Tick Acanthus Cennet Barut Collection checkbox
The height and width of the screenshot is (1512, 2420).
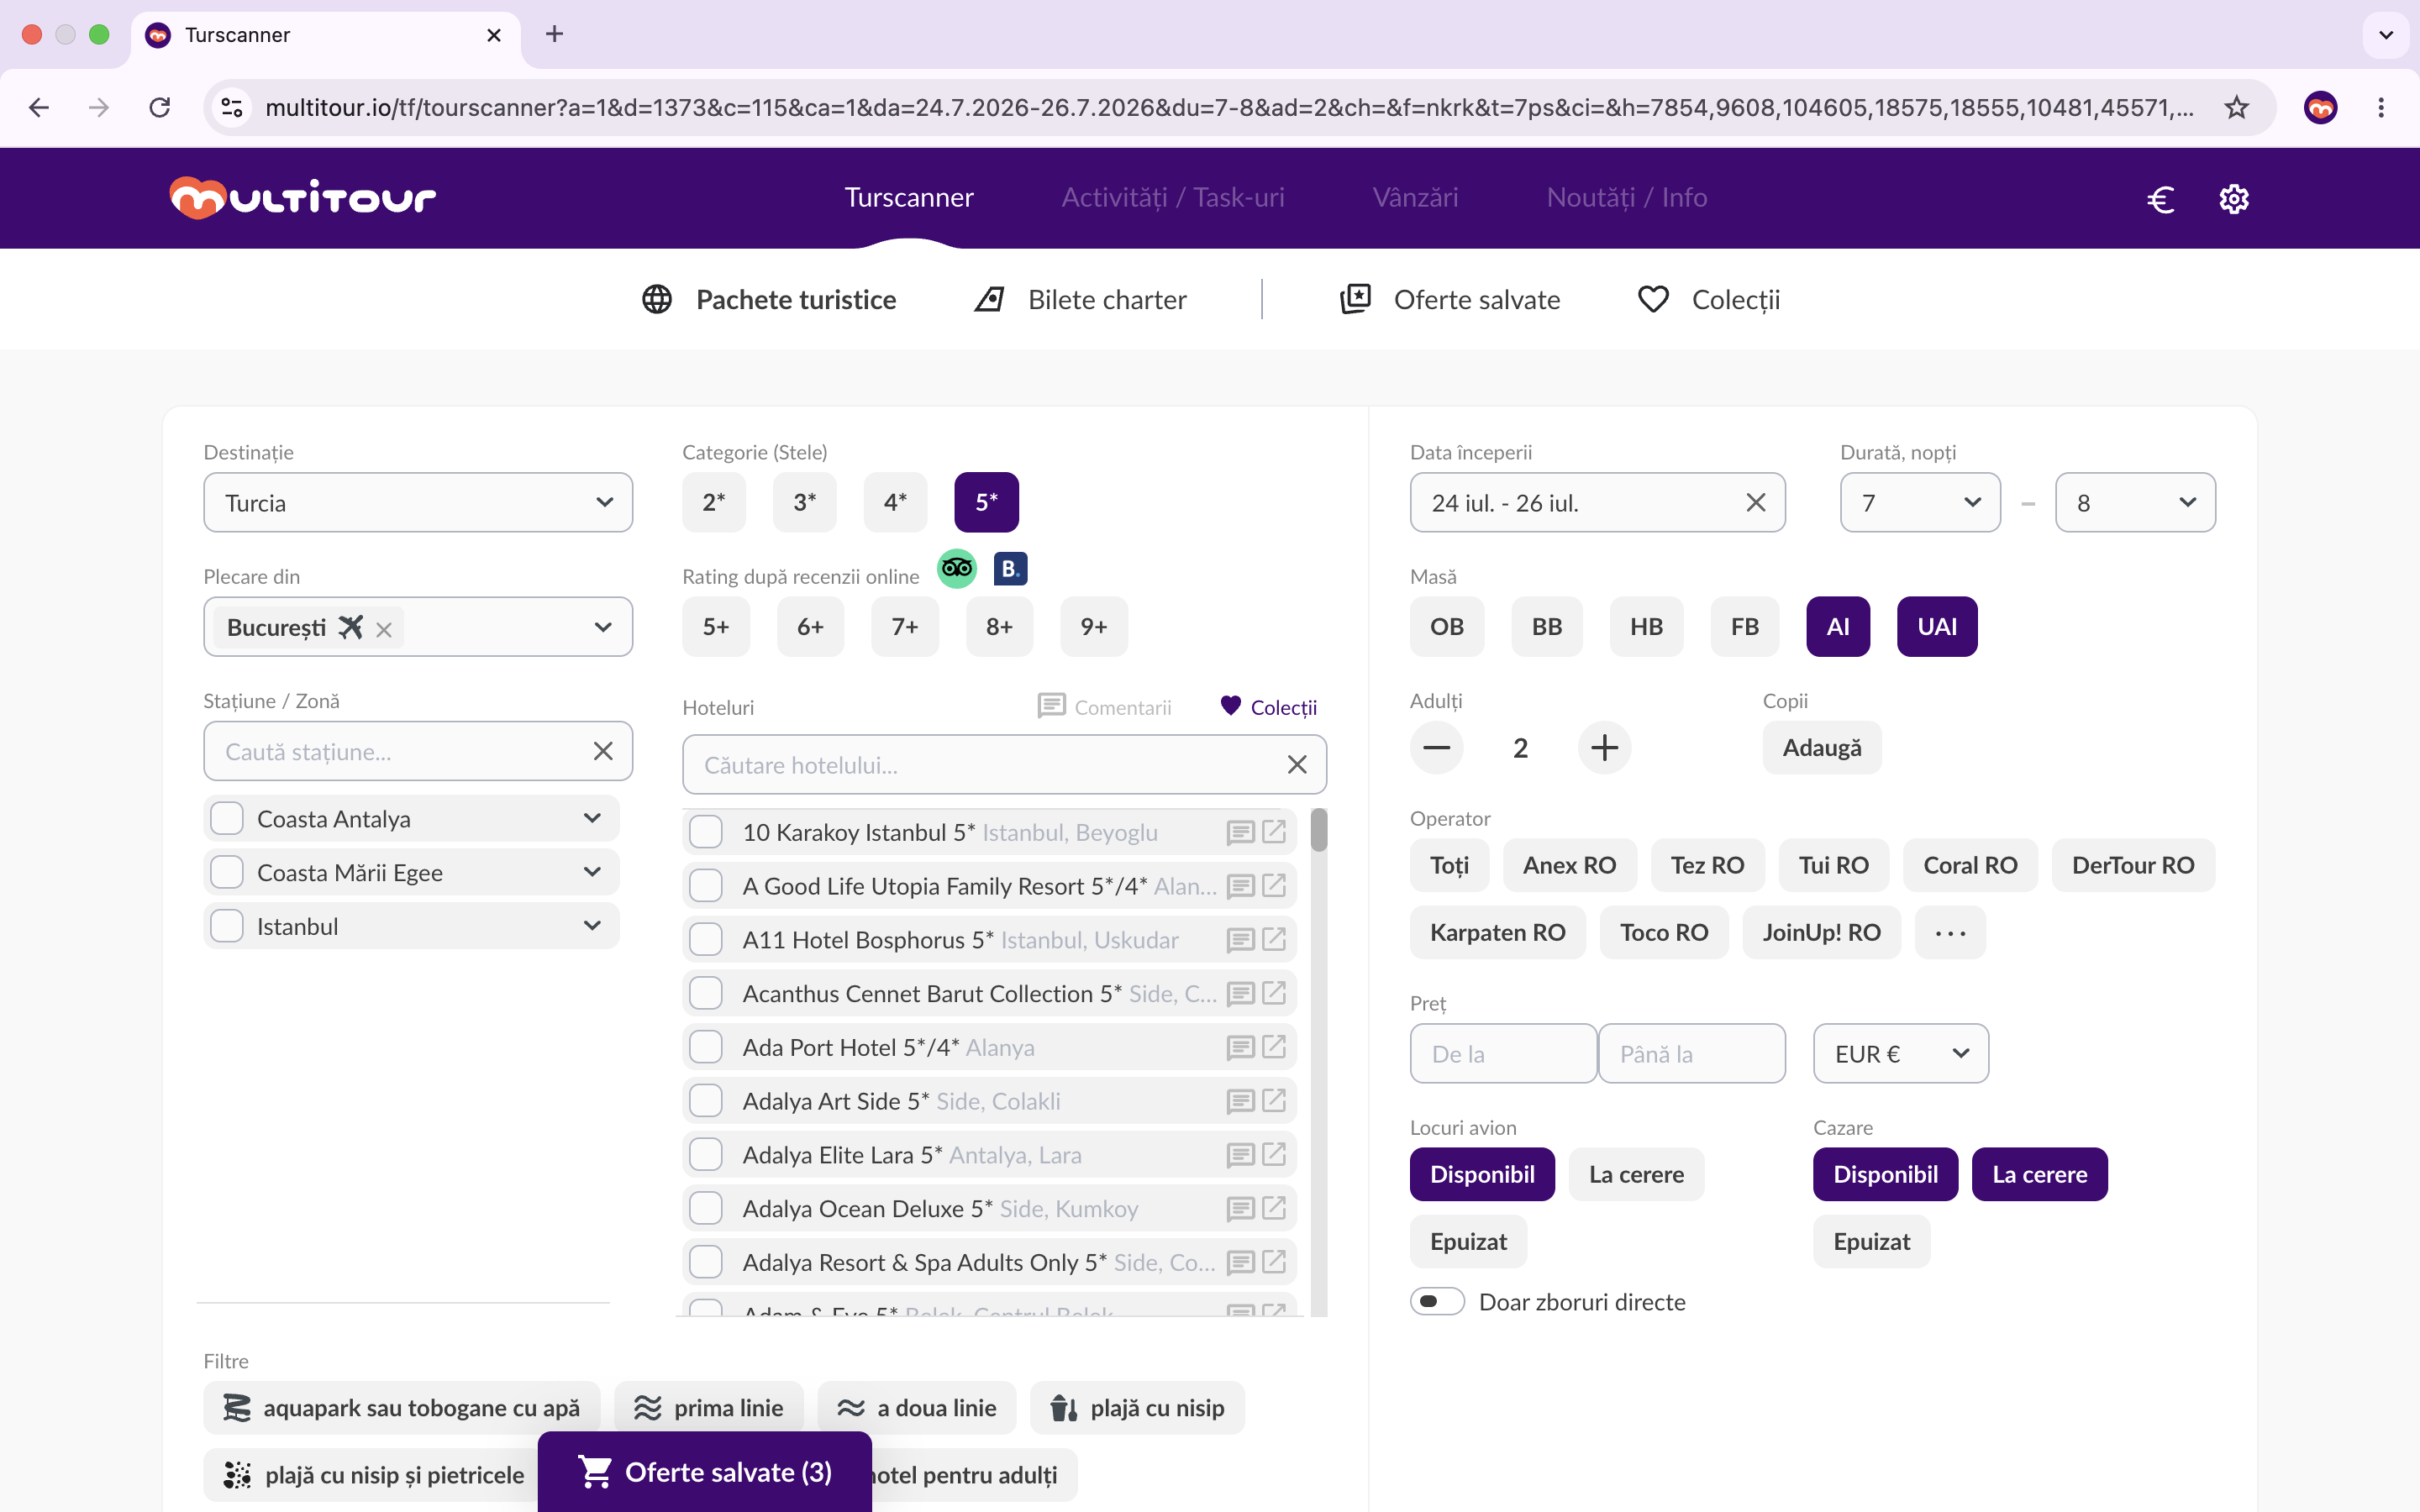click(706, 994)
